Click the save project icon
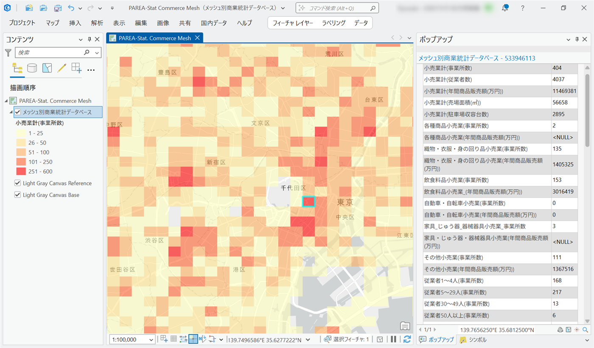The width and height of the screenshot is (594, 348). [58, 8]
